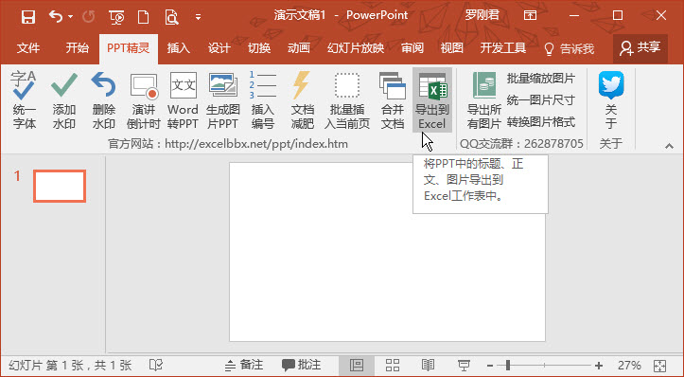The width and height of the screenshot is (684, 377).
Task: Switch to the 动画 tab
Action: 299,47
